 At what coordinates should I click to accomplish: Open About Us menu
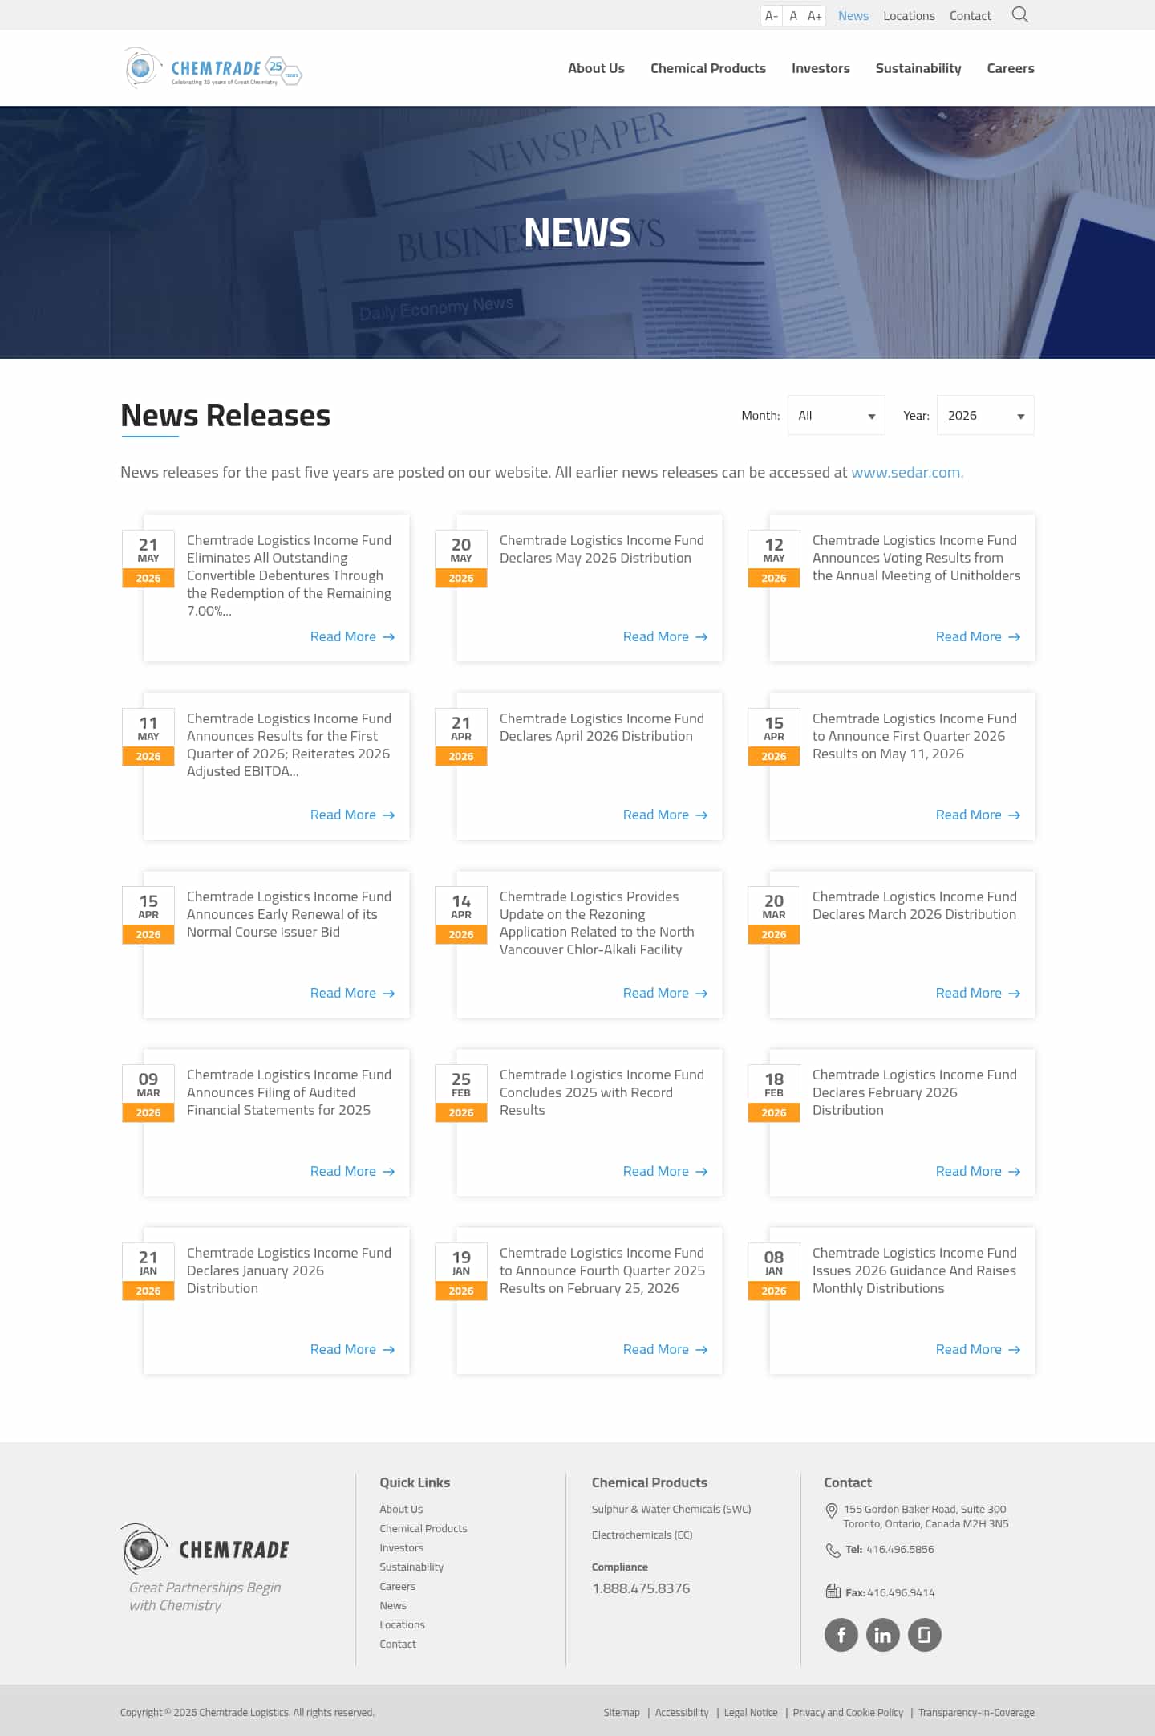tap(596, 68)
